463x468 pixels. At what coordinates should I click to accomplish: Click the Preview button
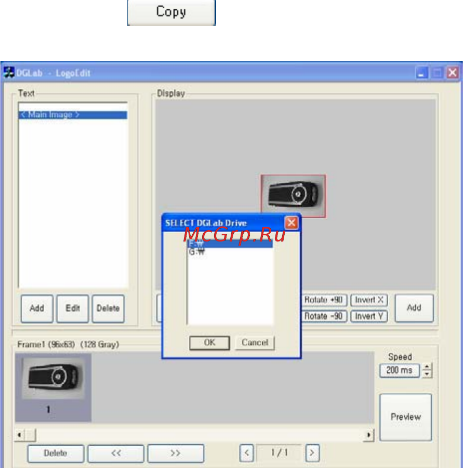pyautogui.click(x=405, y=417)
